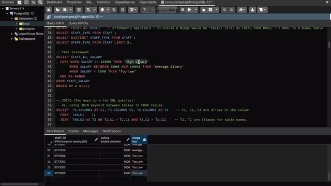The image size is (331, 186).
Task: Open the find options dropdown arrow
Action: (94, 10)
